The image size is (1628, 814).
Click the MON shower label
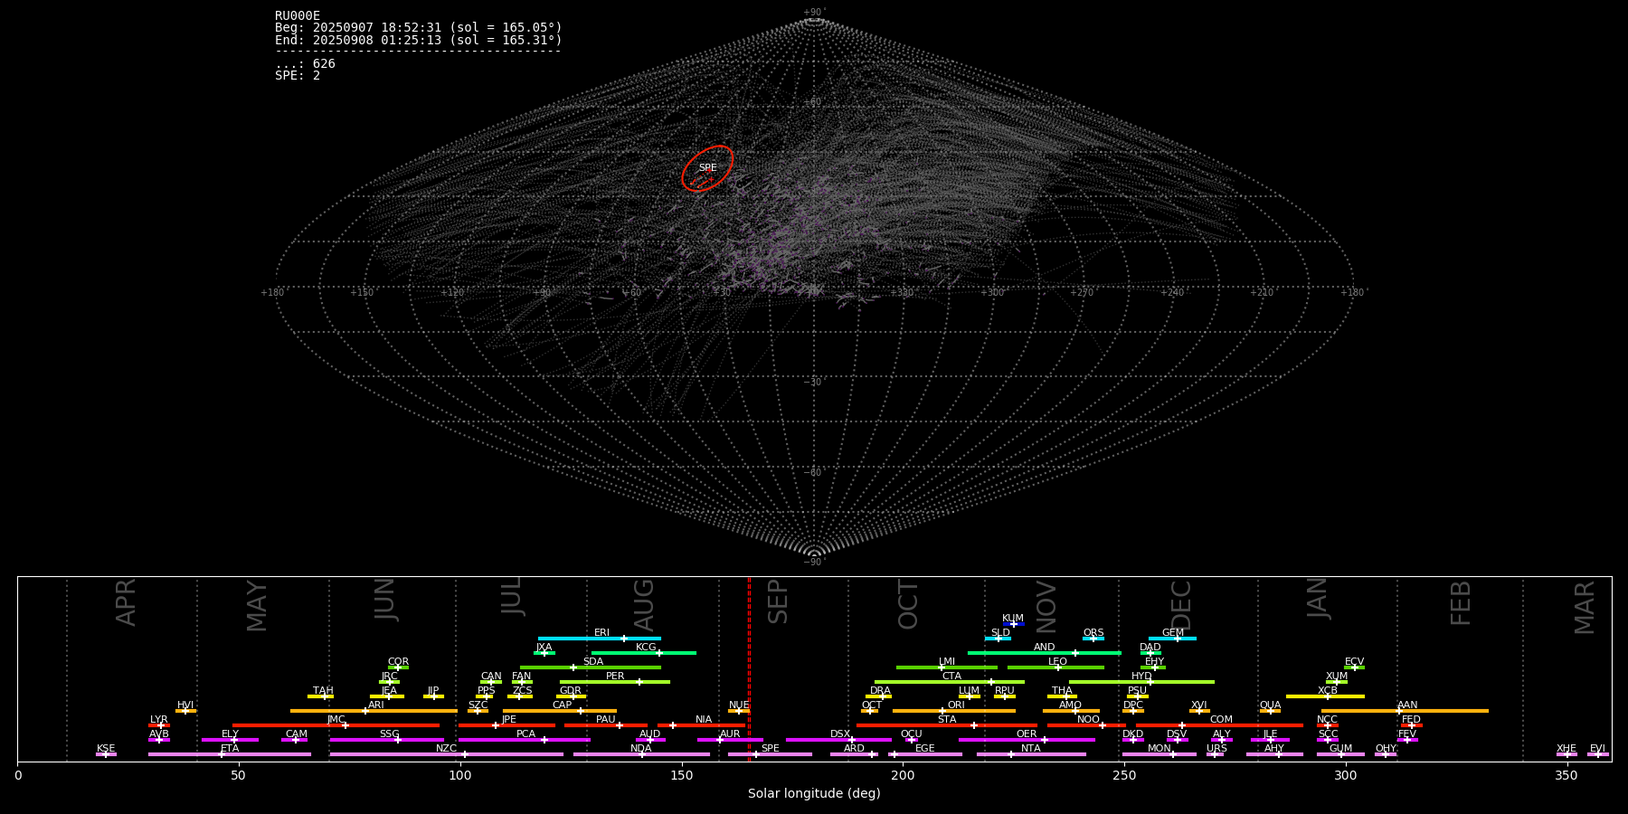pyautogui.click(x=1159, y=748)
